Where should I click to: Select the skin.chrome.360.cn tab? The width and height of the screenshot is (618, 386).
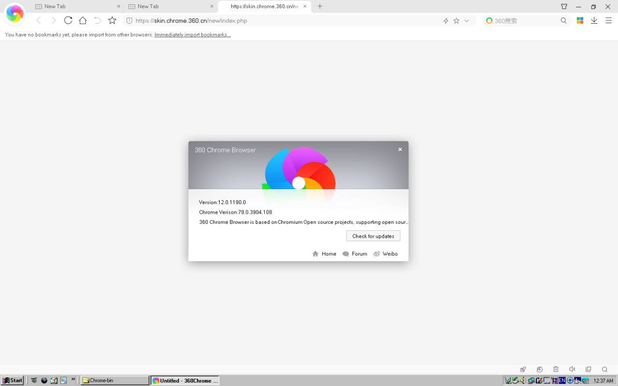tap(264, 6)
